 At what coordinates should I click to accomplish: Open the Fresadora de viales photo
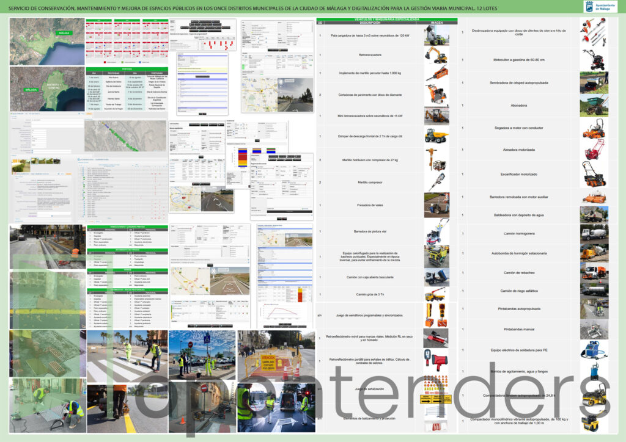point(436,205)
